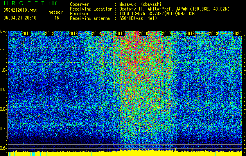The image size is (246, 156).
Task: Click the Receiving antenna label
Action: pos(90,18)
